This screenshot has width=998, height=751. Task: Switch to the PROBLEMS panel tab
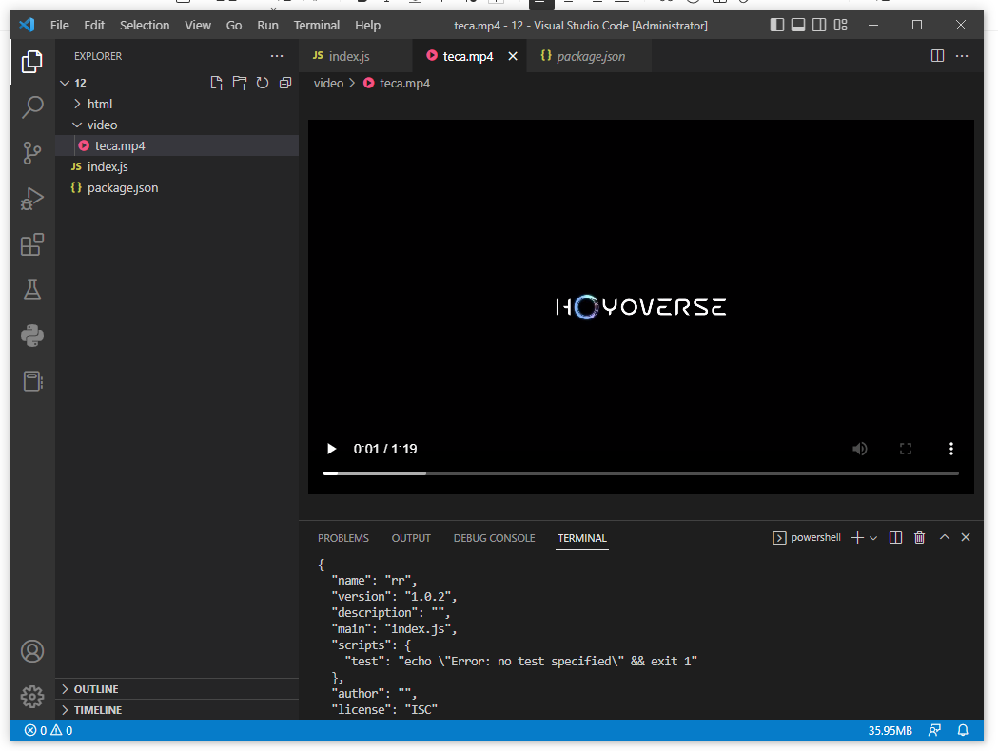343,538
